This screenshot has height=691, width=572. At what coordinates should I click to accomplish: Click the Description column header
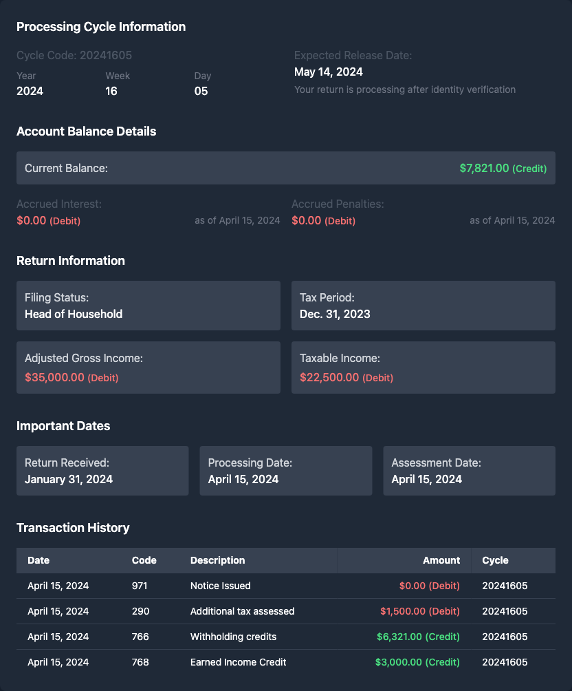point(217,560)
